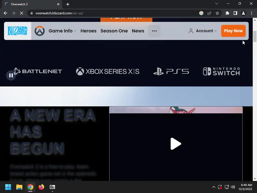The image size is (257, 193).
Task: Launch Firefox from the taskbar
Action: pos(41,187)
